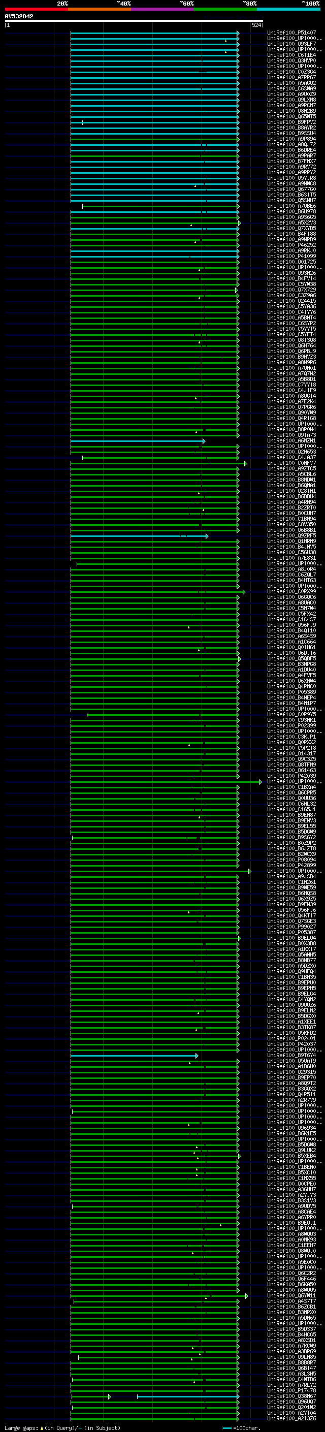Click the white query sequence length bar

coord(134,21)
